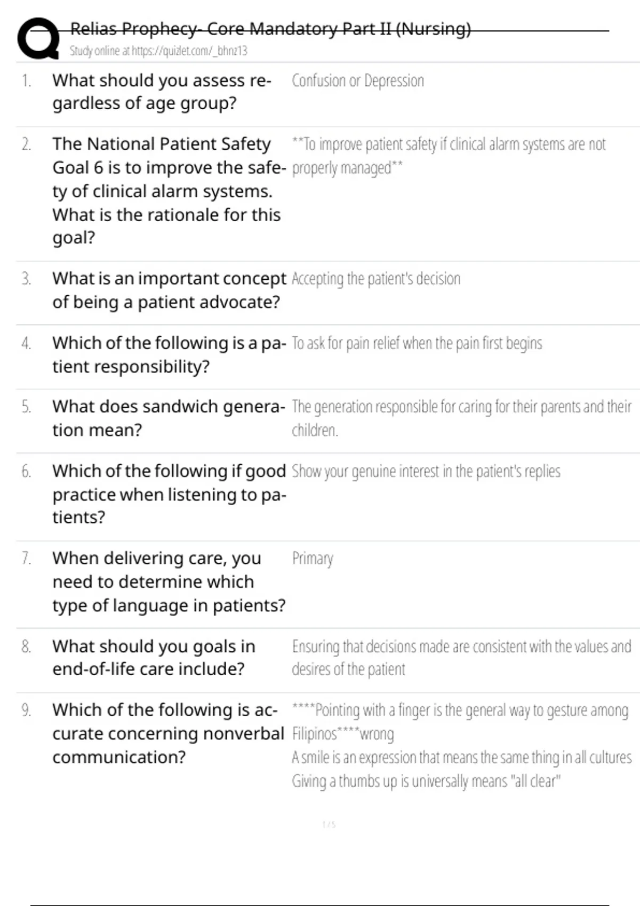Click the Relias Prophecy document title

270,29
